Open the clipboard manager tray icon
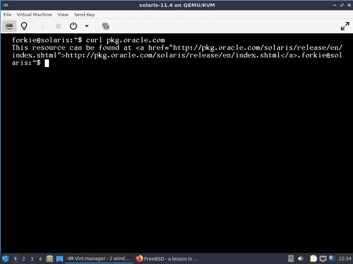 313,258
